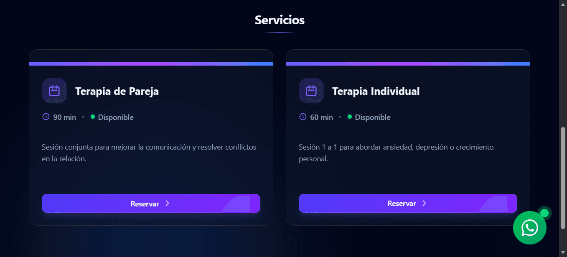
Task: Click green availability dot on Terapia Individual
Action: coord(350,117)
